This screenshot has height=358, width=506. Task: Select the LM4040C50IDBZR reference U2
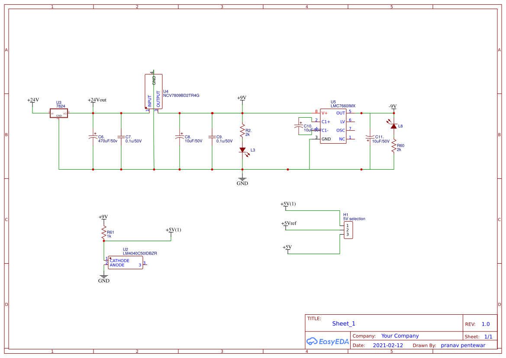click(x=125, y=262)
